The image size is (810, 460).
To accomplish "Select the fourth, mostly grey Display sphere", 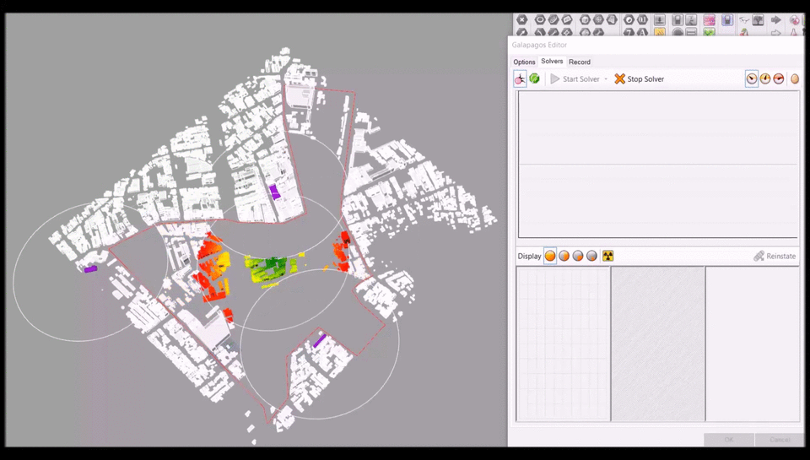I will tap(591, 256).
